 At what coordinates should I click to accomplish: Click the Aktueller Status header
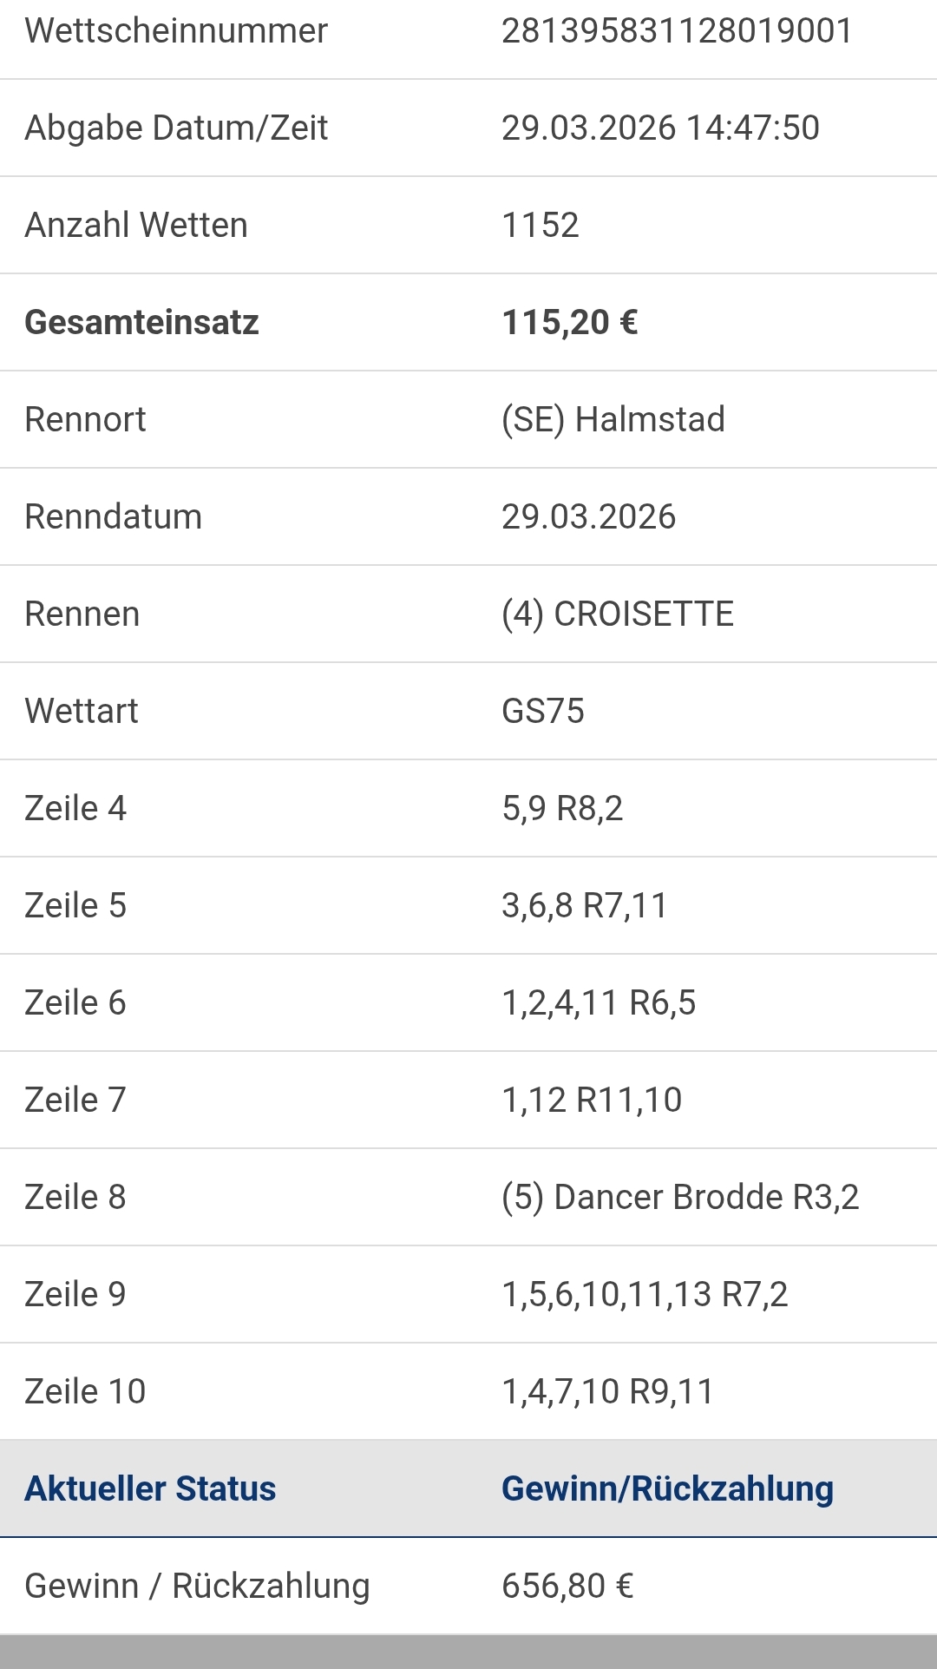click(150, 1488)
